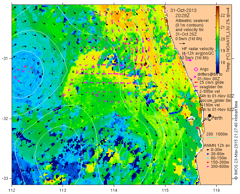
Task: Select the -33 latitude axis label
Action: click(6, 178)
